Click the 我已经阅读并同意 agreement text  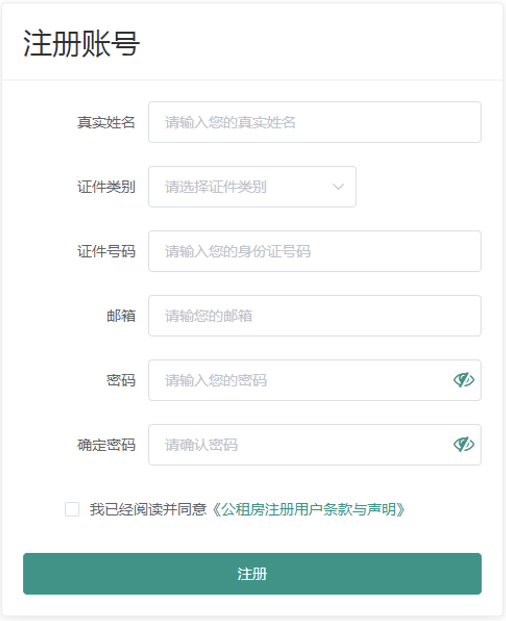point(148,510)
